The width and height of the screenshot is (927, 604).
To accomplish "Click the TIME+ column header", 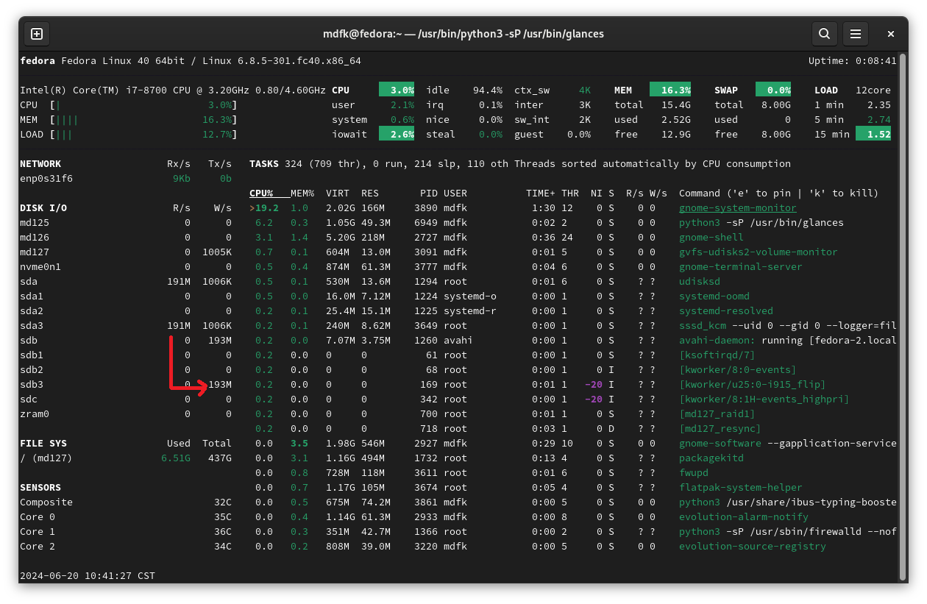I will 541,193.
